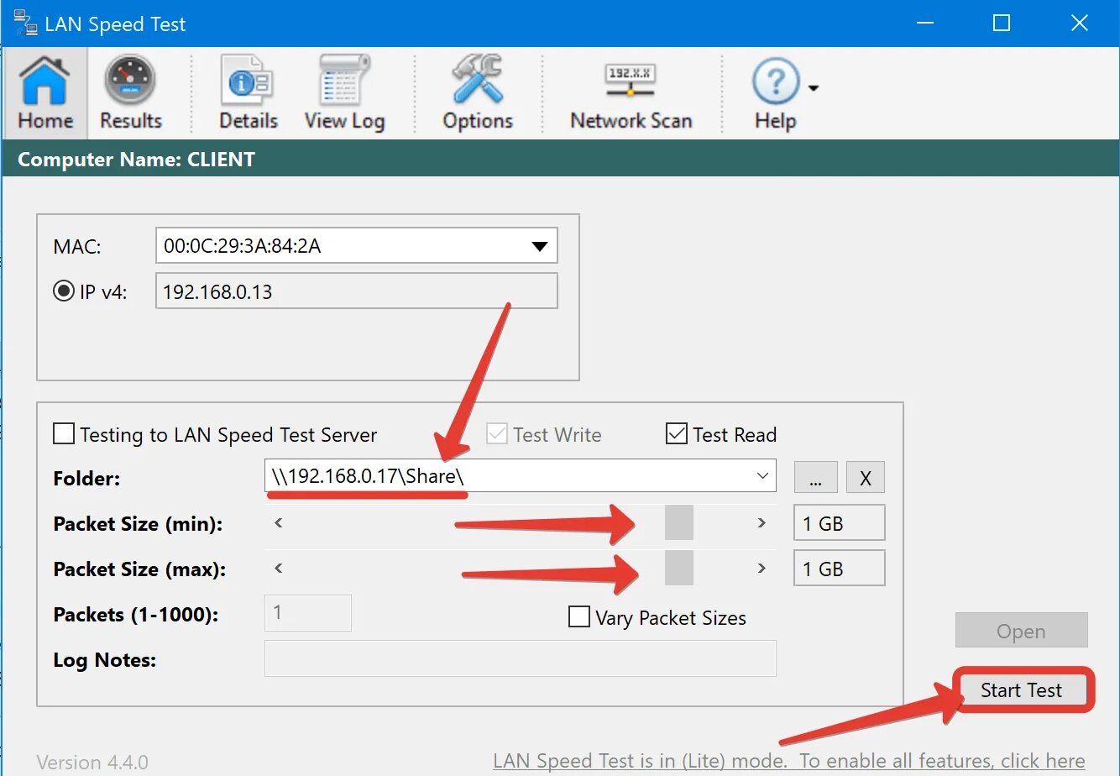Open Help
Screen dimensions: 1120x776
tap(773, 92)
